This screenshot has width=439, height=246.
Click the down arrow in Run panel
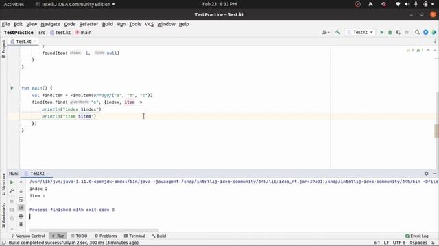coord(21,191)
